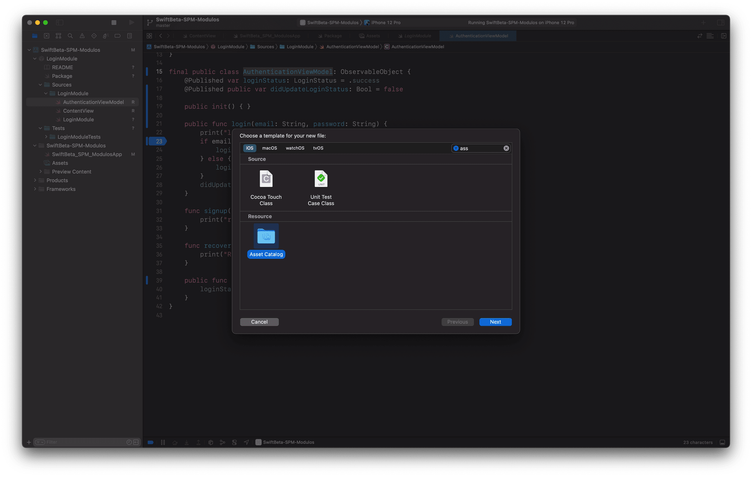Open the Test navigator diamond icon
Image resolution: width=752 pixels, height=477 pixels.
pos(94,36)
